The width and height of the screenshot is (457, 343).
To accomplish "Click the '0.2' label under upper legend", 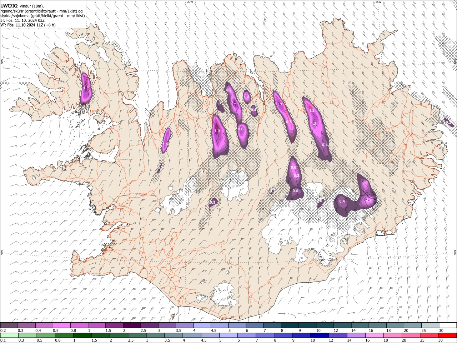I will pyautogui.click(x=2, y=330).
